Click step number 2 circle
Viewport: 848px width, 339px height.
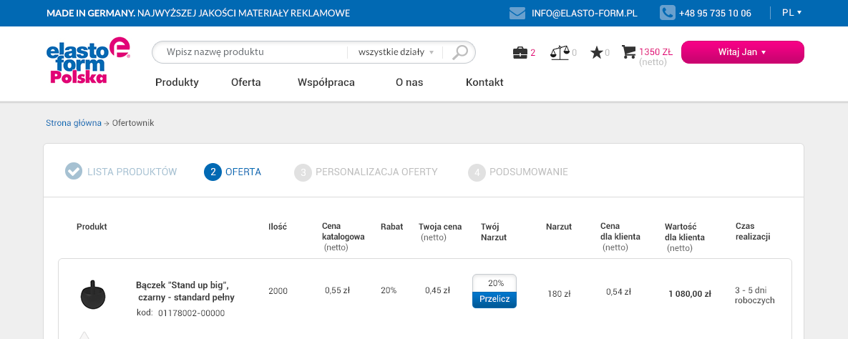coord(213,172)
